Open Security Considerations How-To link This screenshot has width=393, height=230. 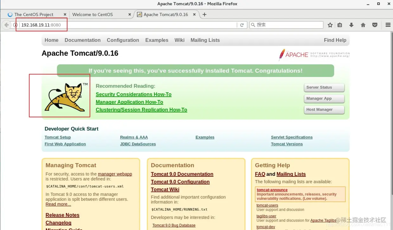pyautogui.click(x=133, y=94)
